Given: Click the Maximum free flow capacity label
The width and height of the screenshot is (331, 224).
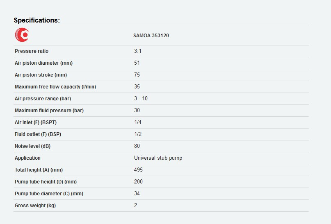Looking at the screenshot, I should tap(55, 87).
